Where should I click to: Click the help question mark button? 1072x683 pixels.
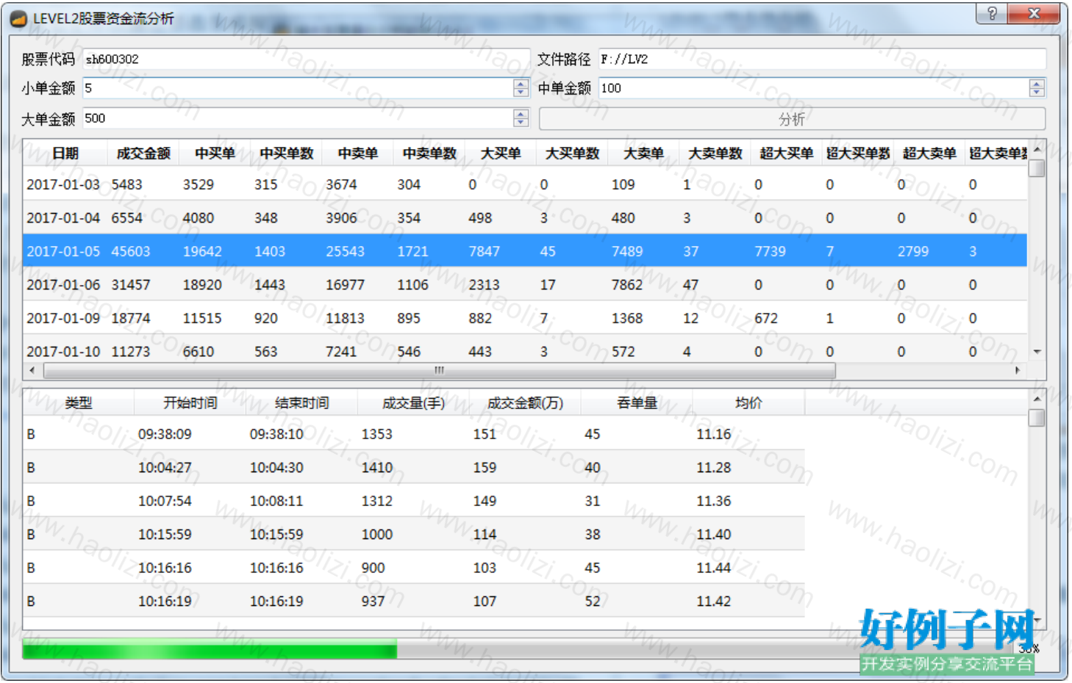[992, 13]
